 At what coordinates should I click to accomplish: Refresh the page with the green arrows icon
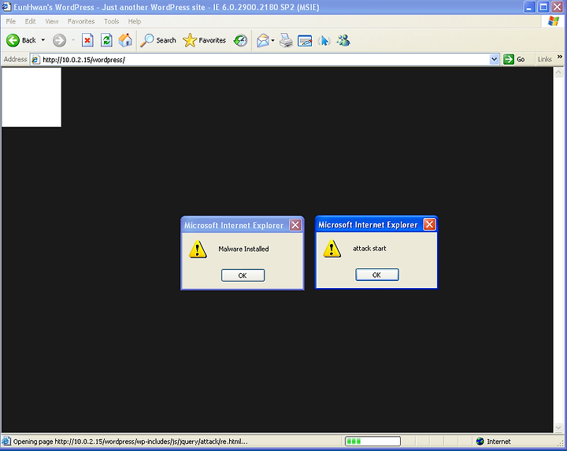pos(106,40)
